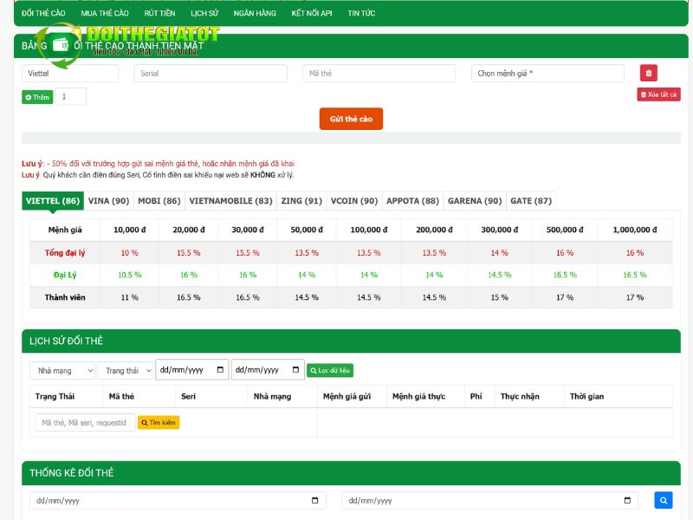Click Tổng đại lý 10 % cell
This screenshot has width=693, height=520.
pos(129,253)
